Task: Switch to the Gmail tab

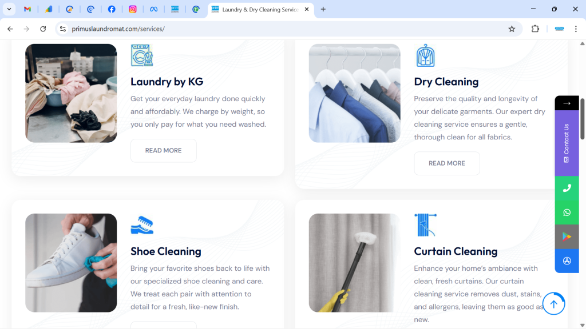Action: coord(27,9)
